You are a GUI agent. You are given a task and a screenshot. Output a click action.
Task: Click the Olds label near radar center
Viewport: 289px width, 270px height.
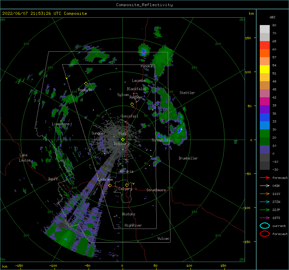tap(122, 134)
